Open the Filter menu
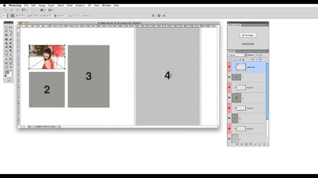This screenshot has width=318, height=178. [x=70, y=5]
